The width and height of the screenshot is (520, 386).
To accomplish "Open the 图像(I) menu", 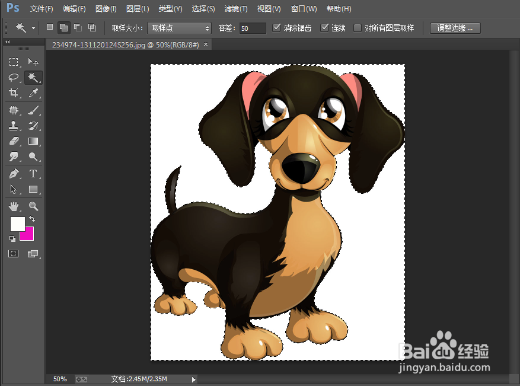I will [106, 9].
